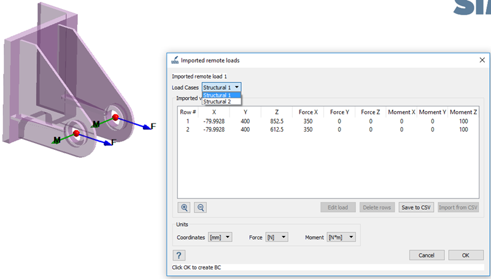491x279 pixels.
Task: Click the zoom out magnifier icon
Action: (x=201, y=208)
